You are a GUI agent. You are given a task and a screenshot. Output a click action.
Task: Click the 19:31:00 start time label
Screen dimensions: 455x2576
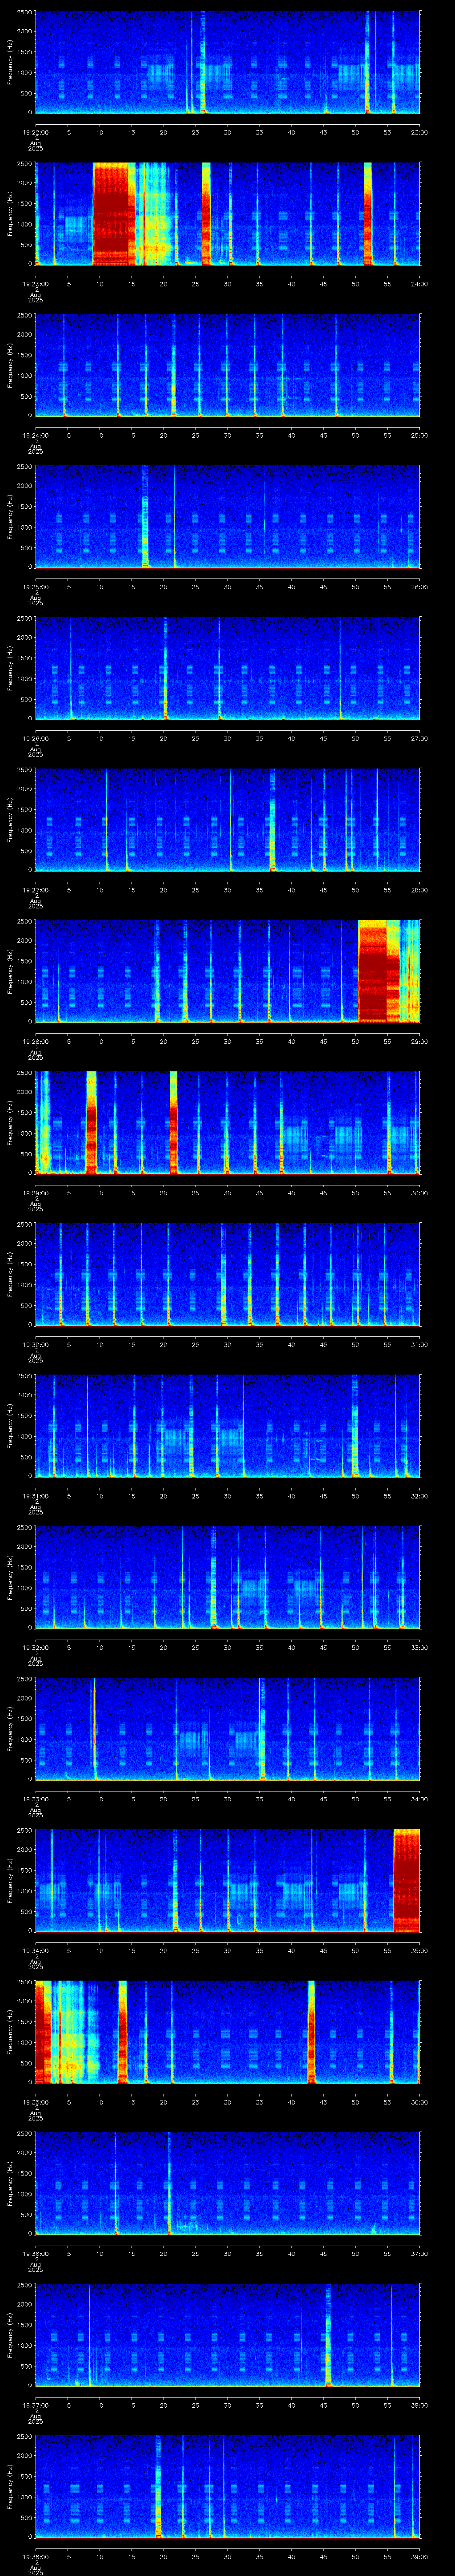click(35, 1496)
